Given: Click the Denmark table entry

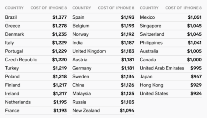Looking at the screenshot, I should tap(36, 34).
